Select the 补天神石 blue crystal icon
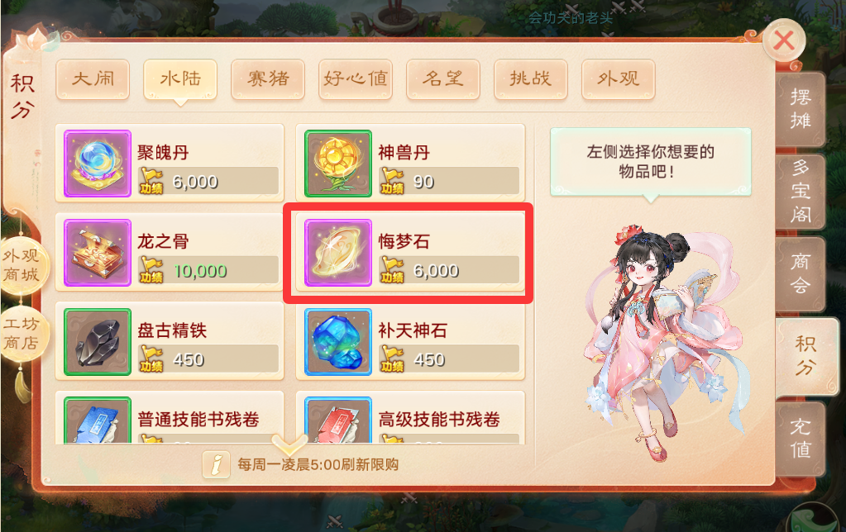This screenshot has width=846, height=532. point(338,342)
